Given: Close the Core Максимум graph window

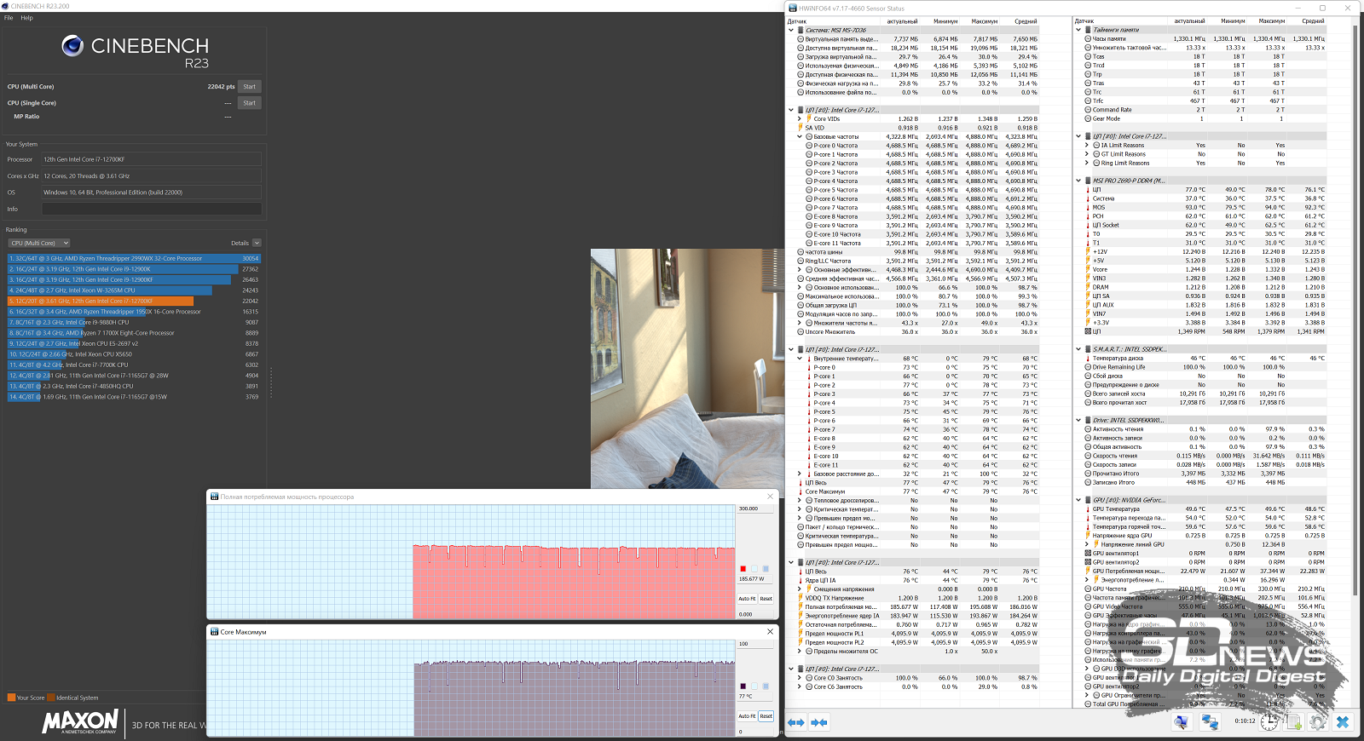Looking at the screenshot, I should 770,632.
